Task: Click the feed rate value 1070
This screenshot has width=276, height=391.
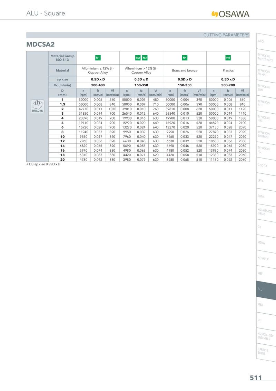Action: tap(112, 109)
